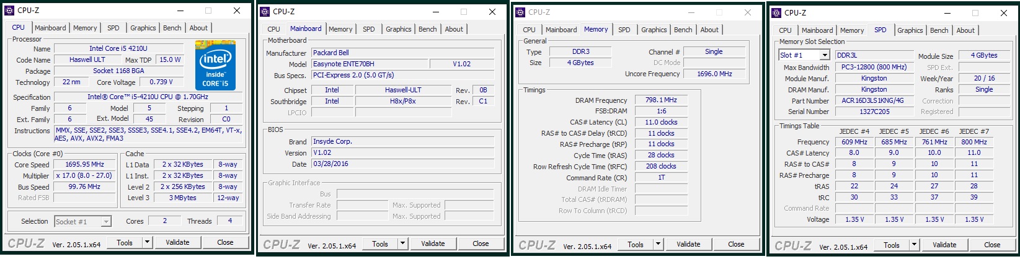Click the FSB:DRAM ratio value 1:6
Viewport: 1020px width, 259px height.
[661, 111]
